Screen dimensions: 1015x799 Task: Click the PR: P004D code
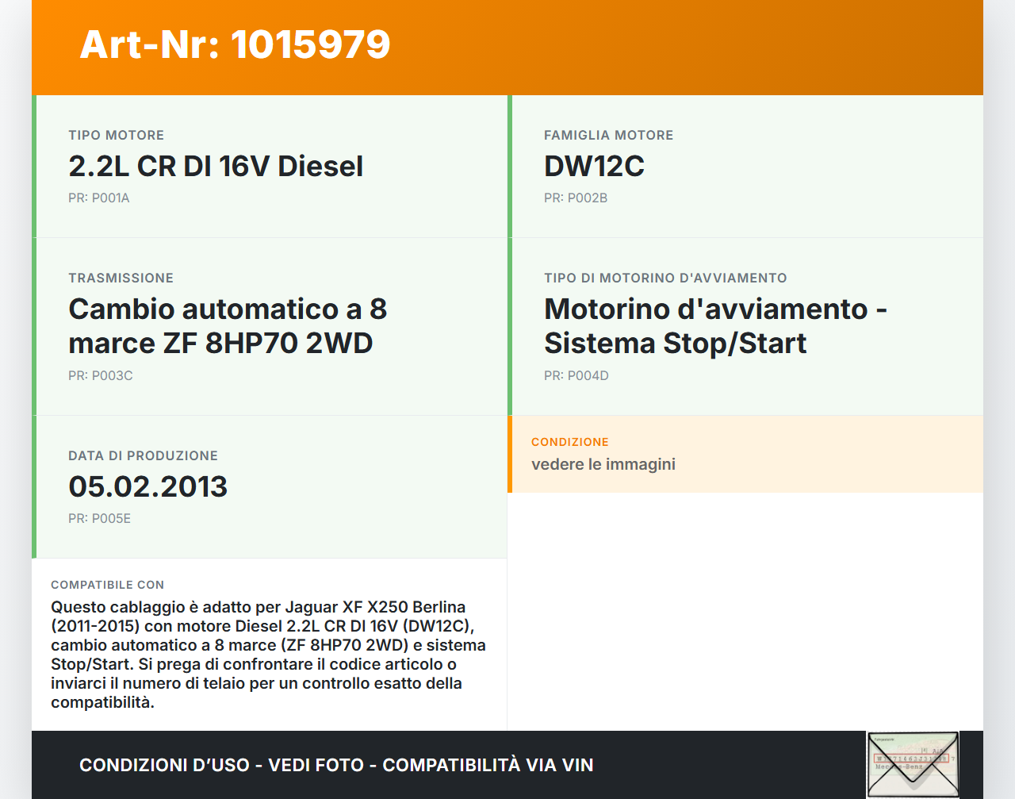(x=576, y=376)
